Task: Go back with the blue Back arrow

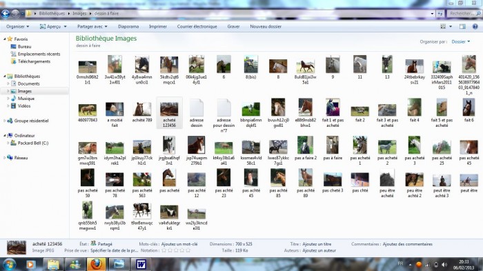Action: [6, 14]
